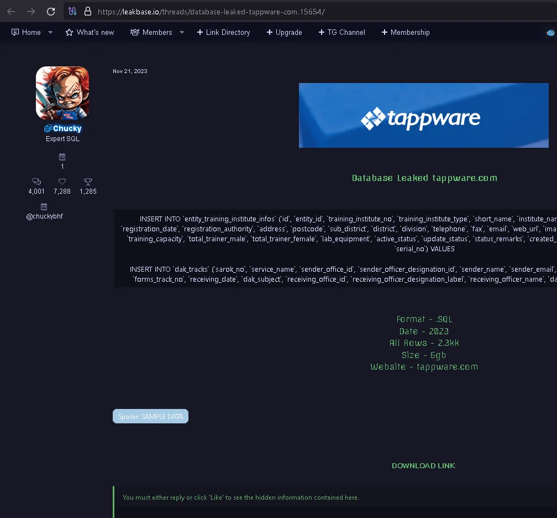
Task: Click the Format - .SQL line
Action: click(424, 319)
